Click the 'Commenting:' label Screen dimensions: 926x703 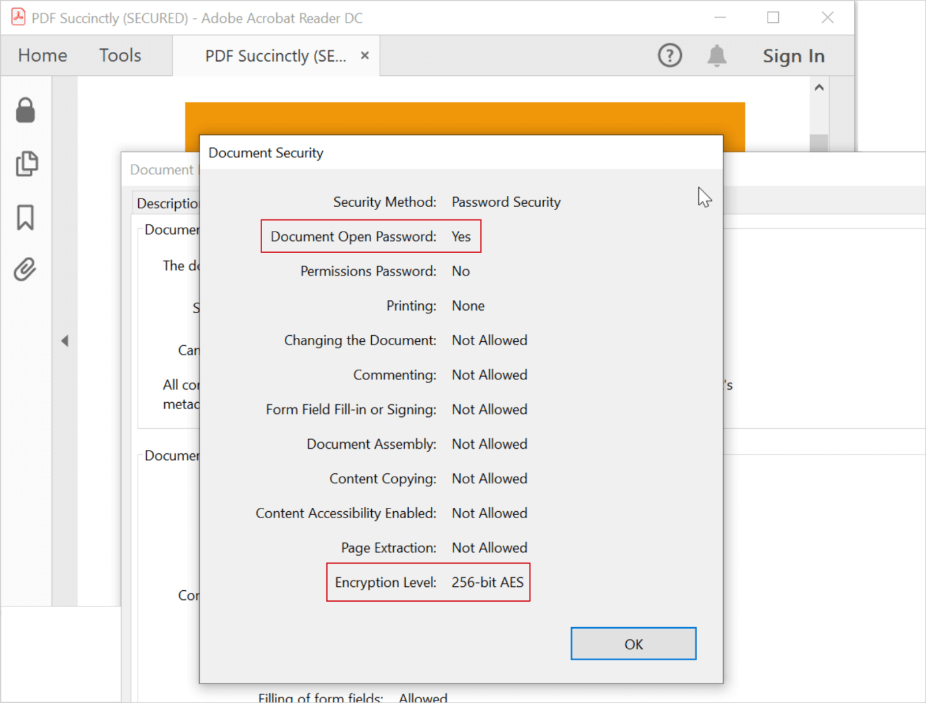(395, 375)
